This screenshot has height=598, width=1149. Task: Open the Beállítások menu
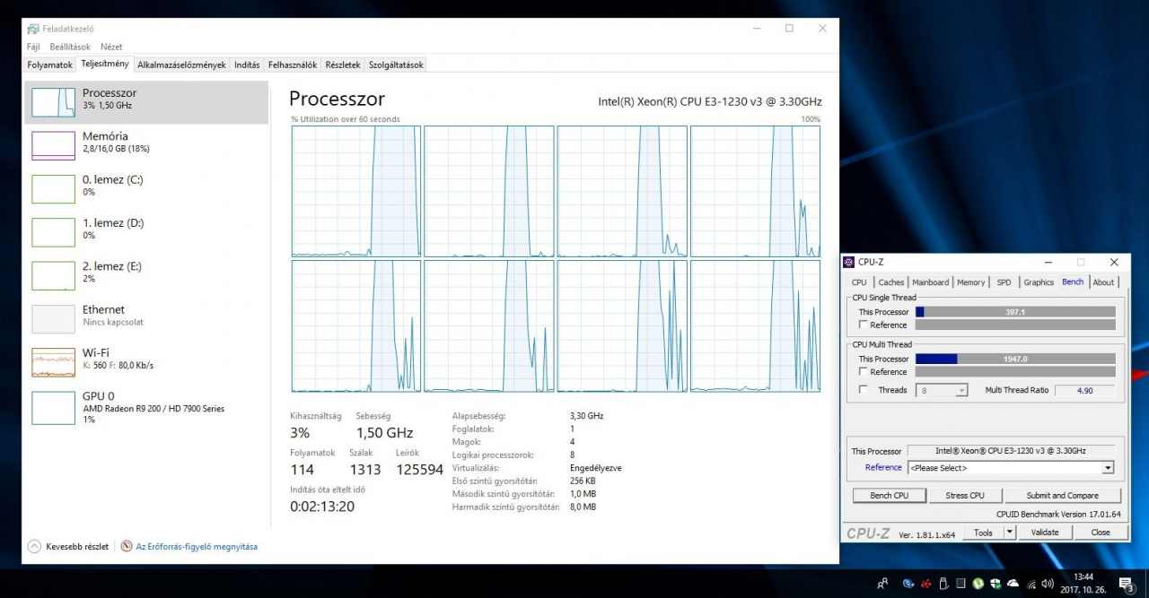[70, 47]
